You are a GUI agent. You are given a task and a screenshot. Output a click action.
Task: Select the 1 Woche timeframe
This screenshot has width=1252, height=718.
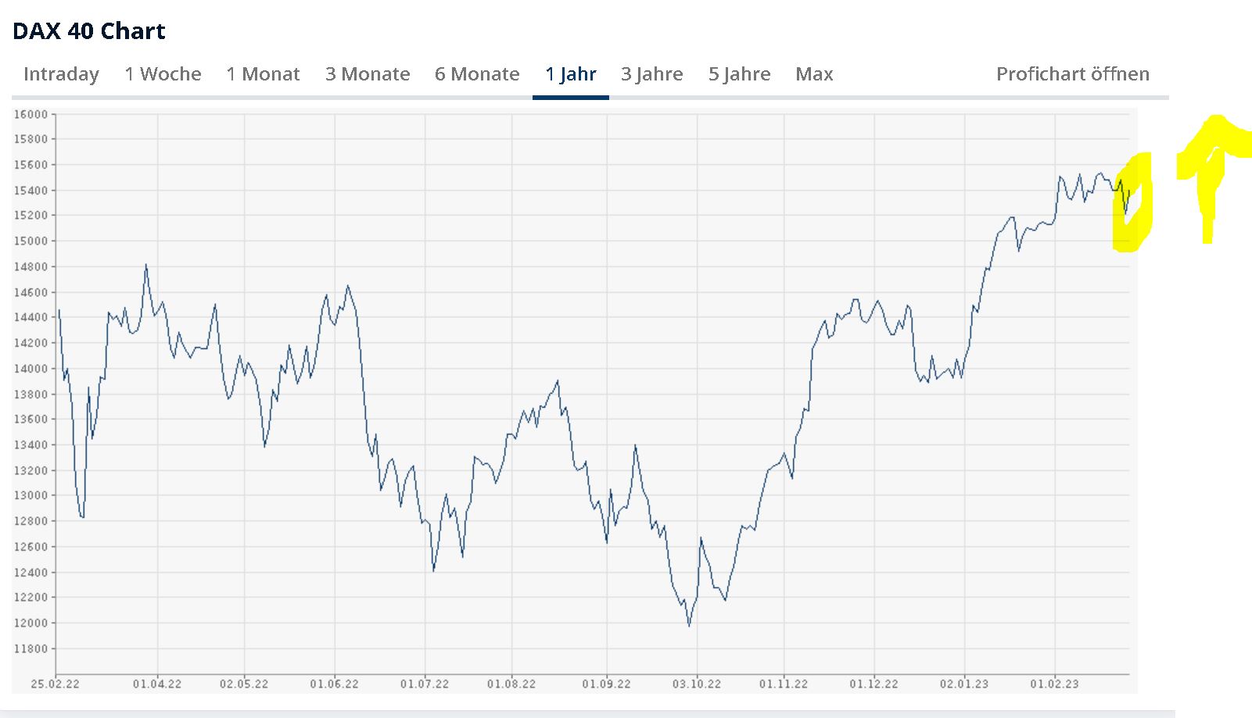coord(163,74)
